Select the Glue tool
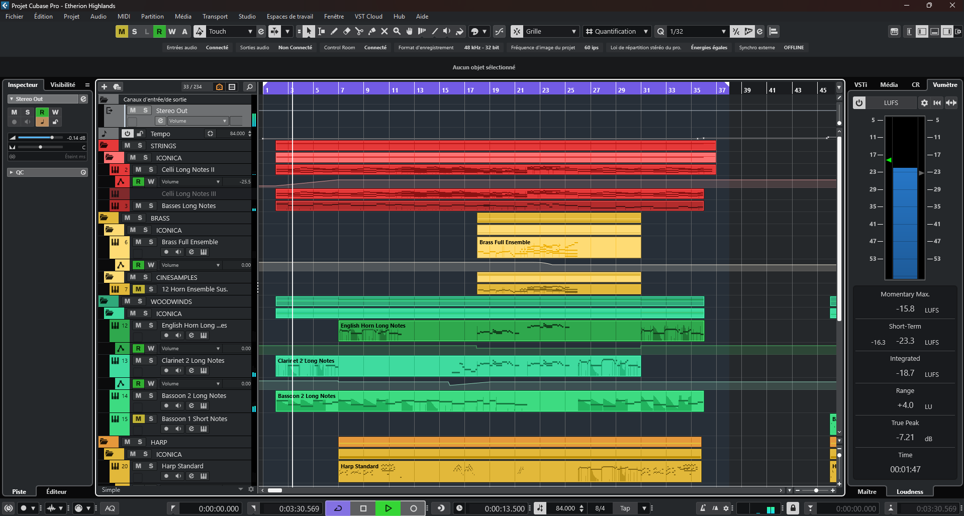The width and height of the screenshot is (964, 516). (x=371, y=32)
